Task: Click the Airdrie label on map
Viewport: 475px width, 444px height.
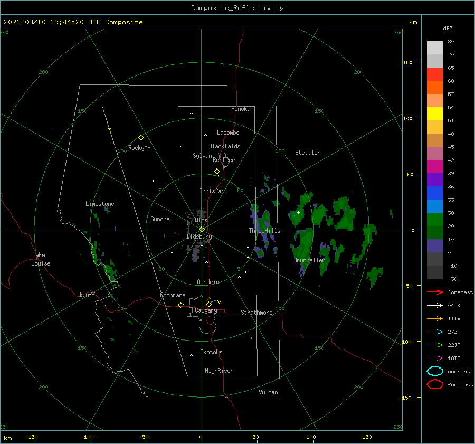Action: pos(208,282)
